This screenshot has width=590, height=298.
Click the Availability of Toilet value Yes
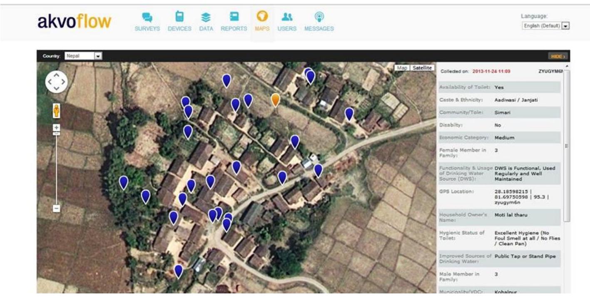tap(499, 88)
